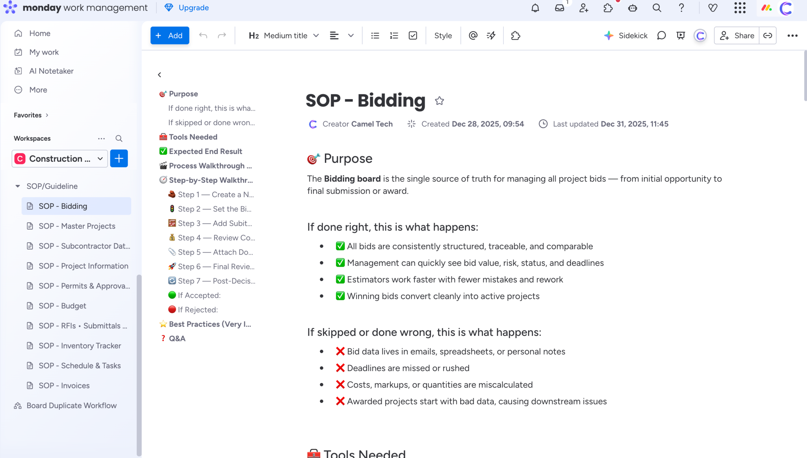The width and height of the screenshot is (807, 458).
Task: Insert a numbered list
Action: (x=394, y=36)
